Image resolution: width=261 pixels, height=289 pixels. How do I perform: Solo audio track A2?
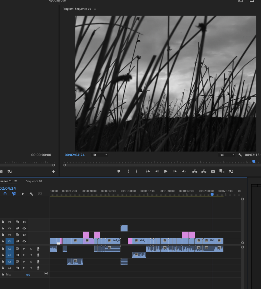31,255
